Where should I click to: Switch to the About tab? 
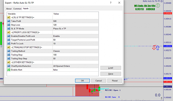9,9
